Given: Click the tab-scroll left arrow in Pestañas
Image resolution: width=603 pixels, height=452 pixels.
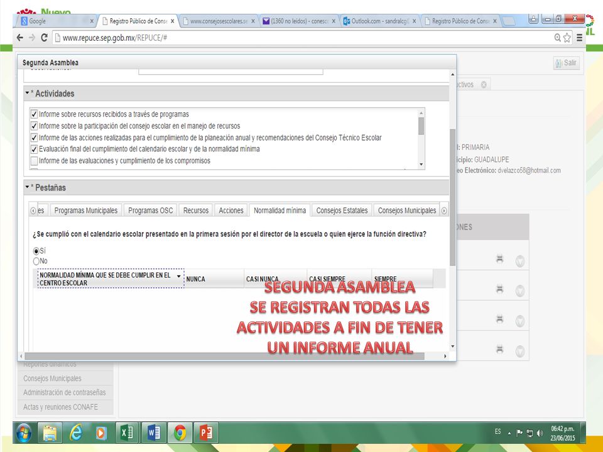Looking at the screenshot, I should [x=33, y=211].
